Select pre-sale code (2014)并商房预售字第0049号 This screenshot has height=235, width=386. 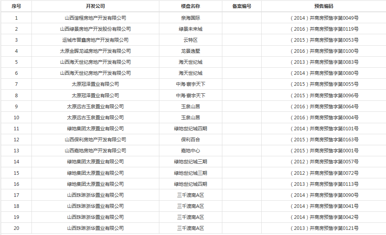coord(324,18)
